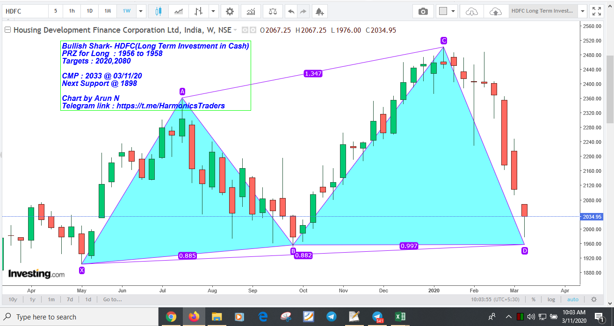Select harmonic pattern point X label
This screenshot has height=326, width=614.
tap(82, 270)
